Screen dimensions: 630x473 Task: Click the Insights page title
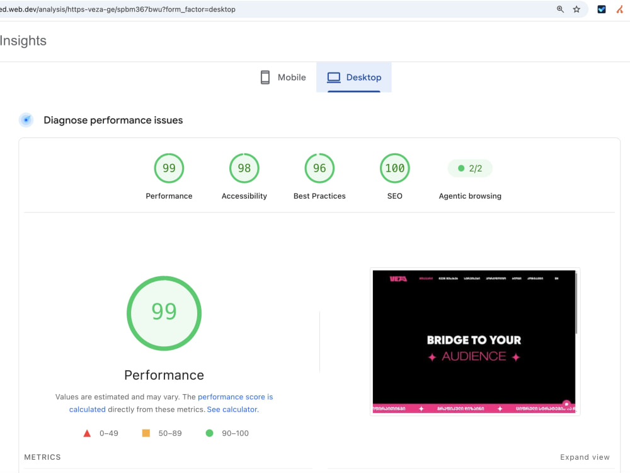23,40
